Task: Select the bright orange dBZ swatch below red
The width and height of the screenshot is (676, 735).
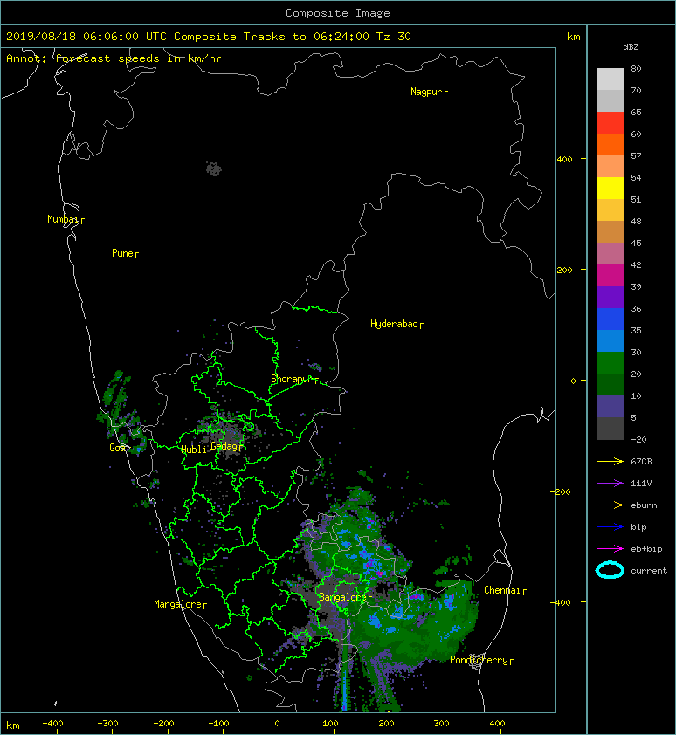Action: coord(610,144)
